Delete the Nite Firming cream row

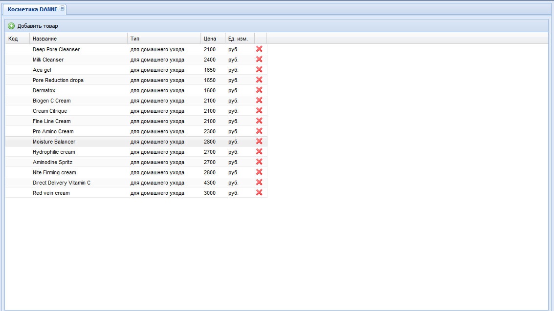pos(259,172)
